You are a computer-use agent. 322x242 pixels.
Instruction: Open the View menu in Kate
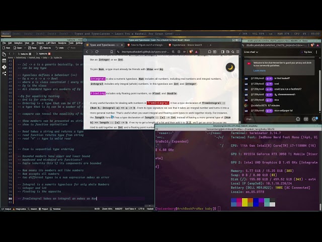click(x=27, y=43)
